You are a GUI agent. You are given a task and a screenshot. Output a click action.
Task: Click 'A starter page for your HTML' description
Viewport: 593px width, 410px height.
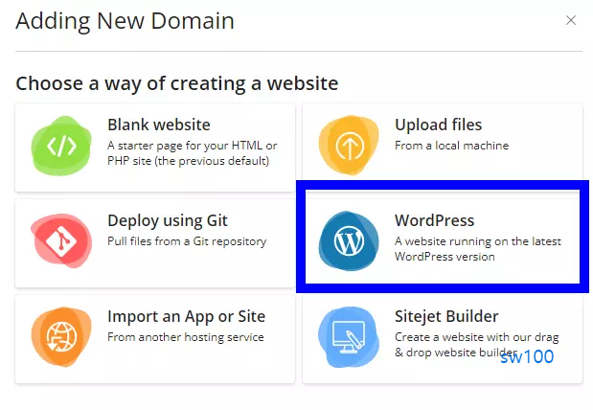click(193, 153)
